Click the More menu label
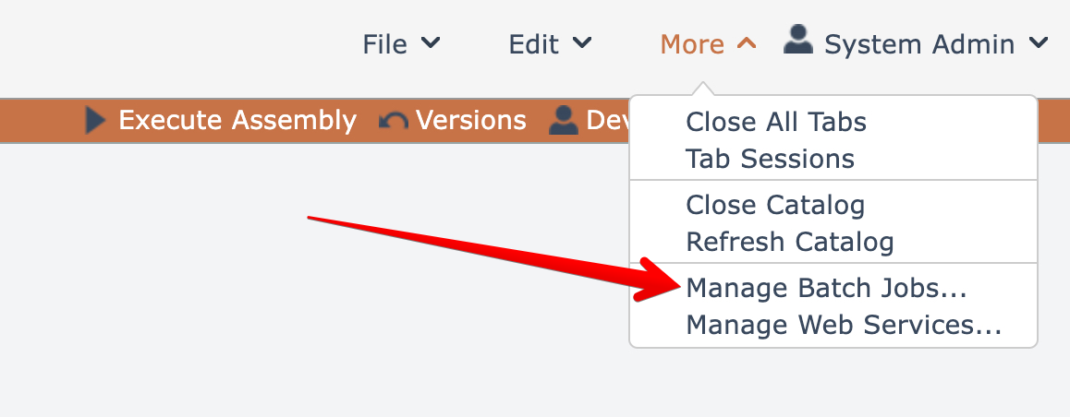The image size is (1070, 417). tap(692, 43)
